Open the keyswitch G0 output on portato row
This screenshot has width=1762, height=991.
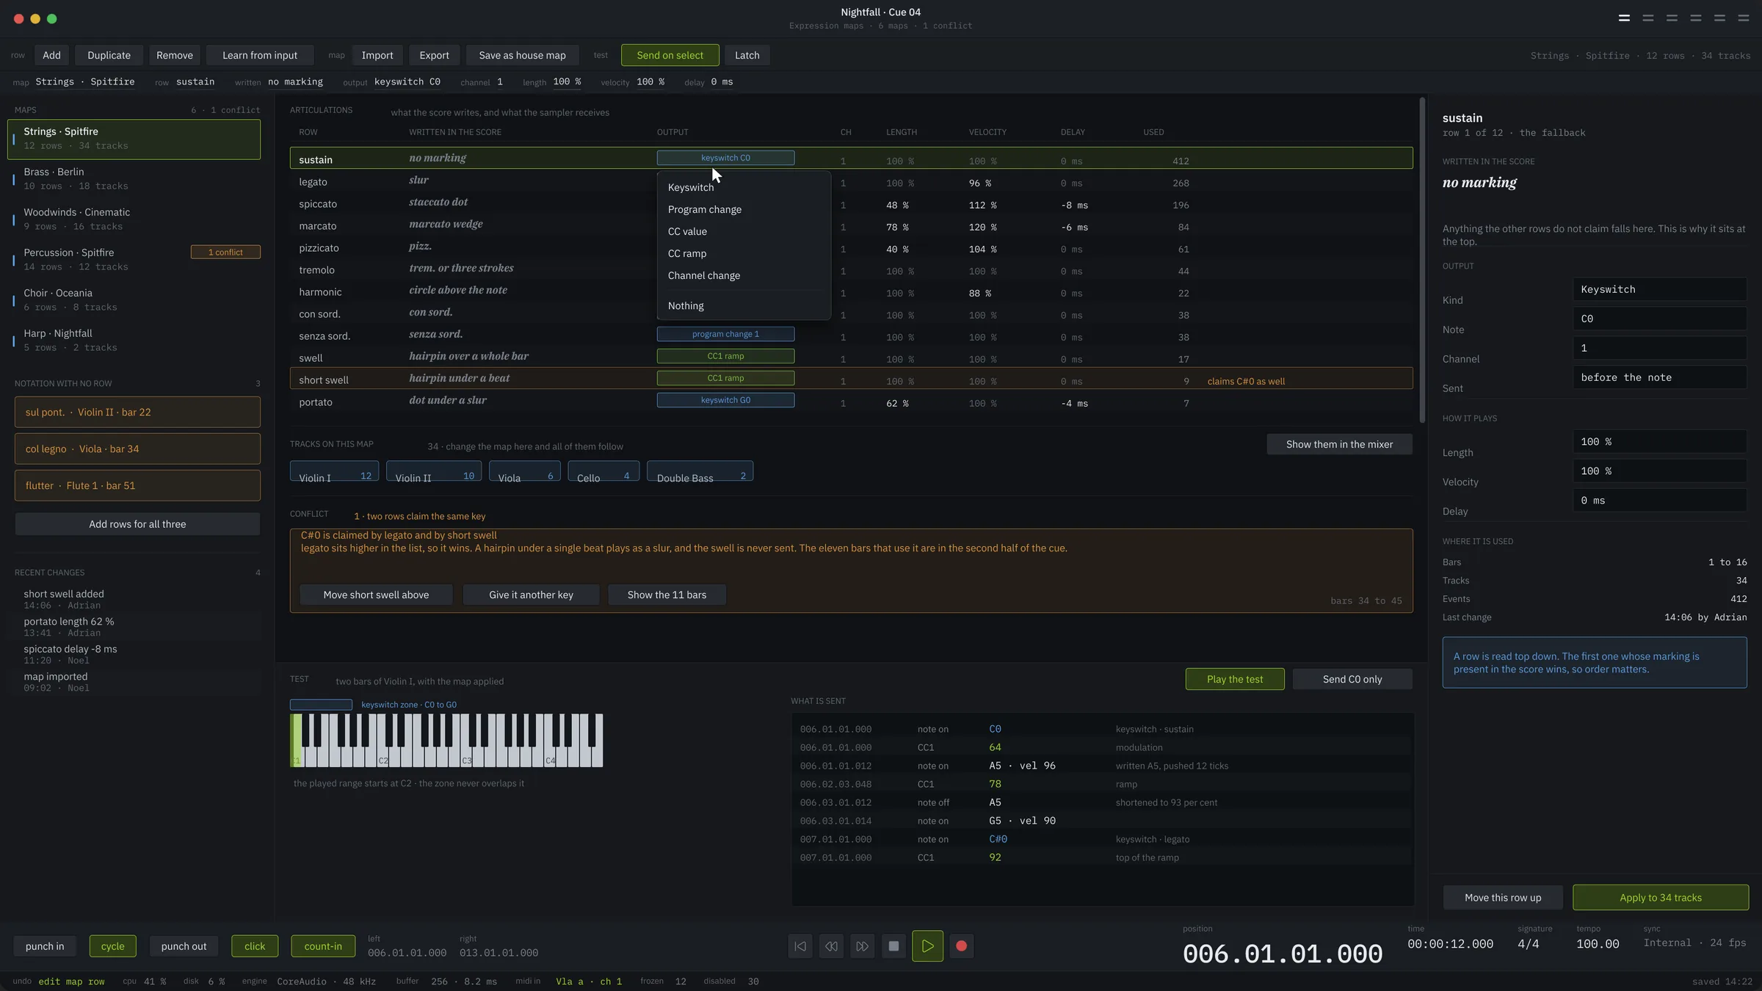pyautogui.click(x=725, y=400)
